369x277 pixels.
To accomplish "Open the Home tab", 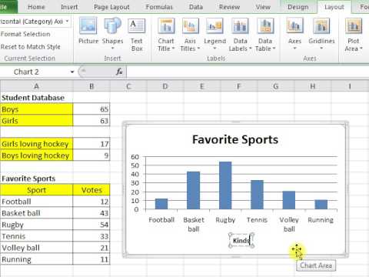I will tap(36, 7).
